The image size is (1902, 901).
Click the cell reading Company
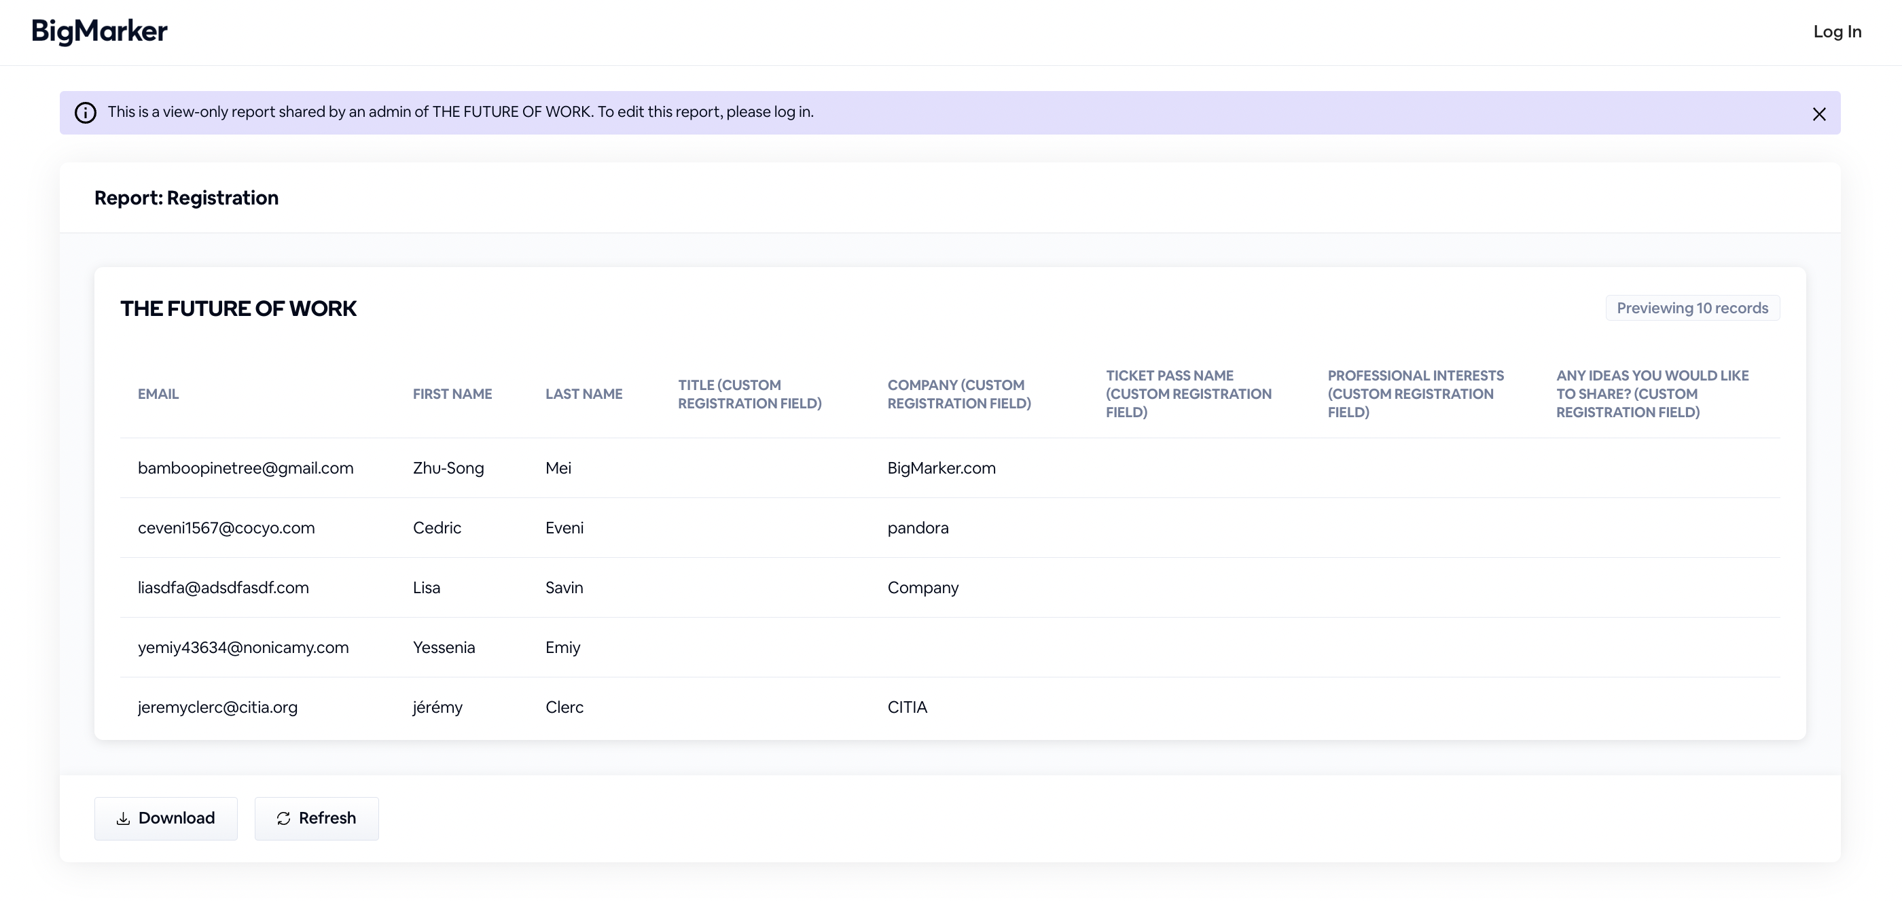tap(923, 588)
